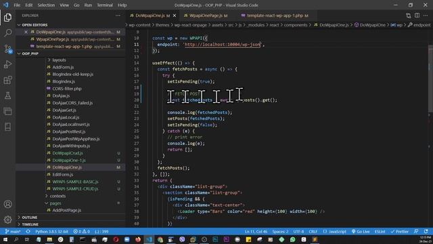Open the Edit menu

28,5
